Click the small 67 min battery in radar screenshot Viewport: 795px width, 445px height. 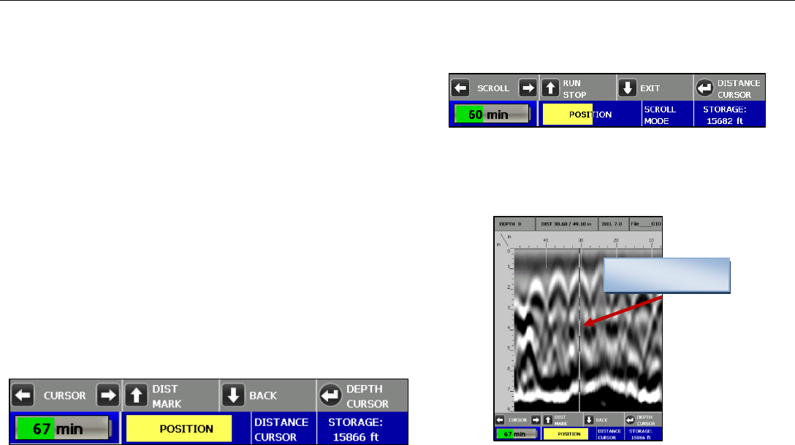tap(517, 434)
